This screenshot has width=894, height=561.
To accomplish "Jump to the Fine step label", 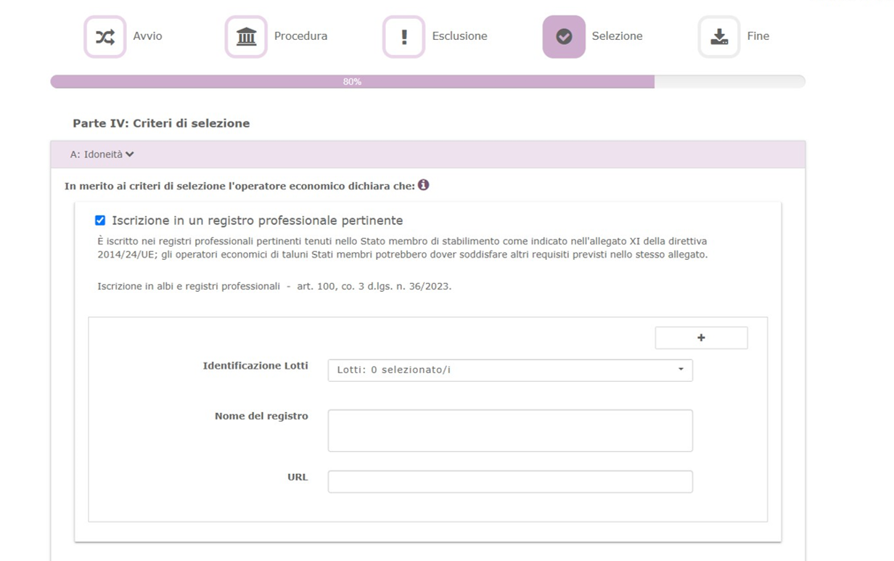I will pyautogui.click(x=758, y=36).
